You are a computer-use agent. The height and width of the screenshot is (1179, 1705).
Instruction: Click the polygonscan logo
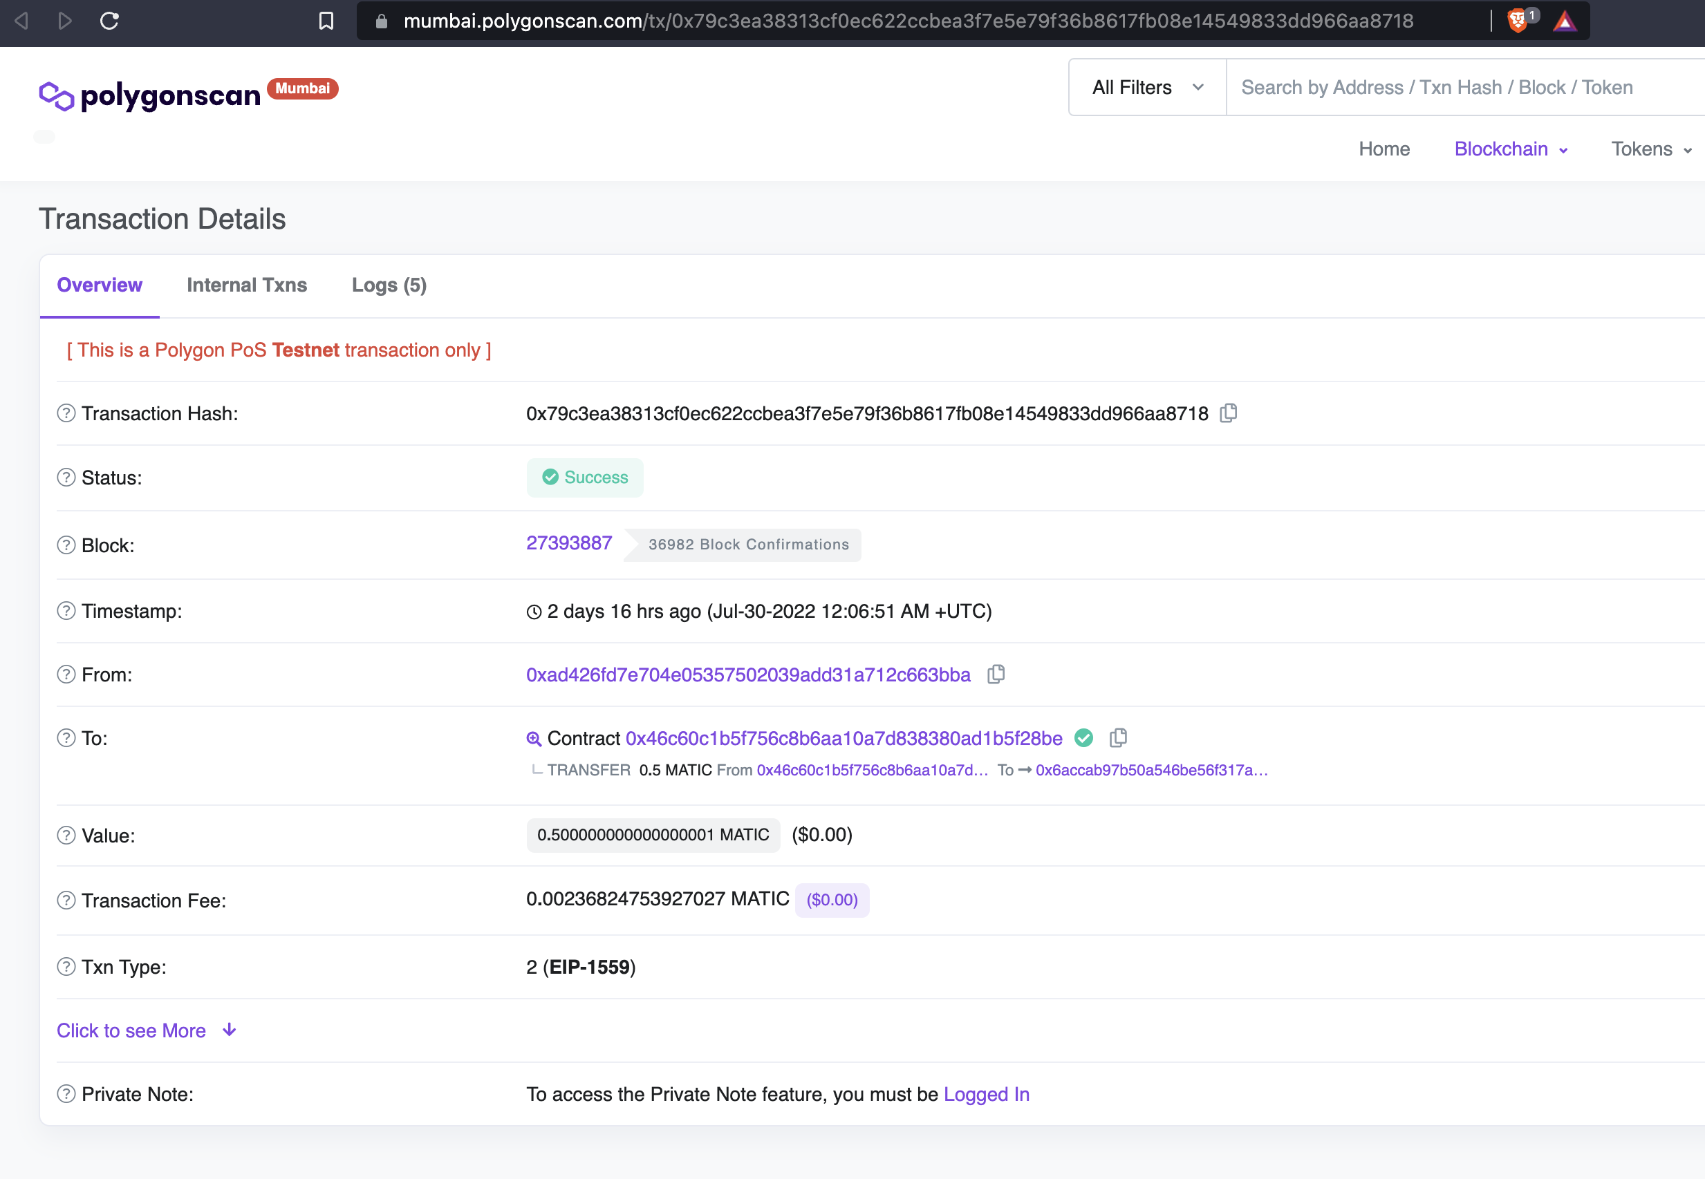[x=150, y=96]
